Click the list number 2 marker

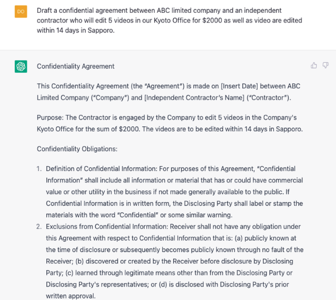click(x=39, y=227)
